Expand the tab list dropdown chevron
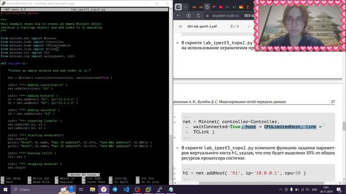Screen dimensions: 346x194 185,7
